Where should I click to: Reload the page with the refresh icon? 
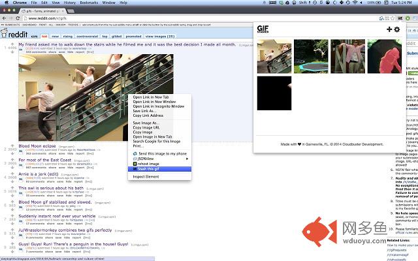tap(18, 18)
